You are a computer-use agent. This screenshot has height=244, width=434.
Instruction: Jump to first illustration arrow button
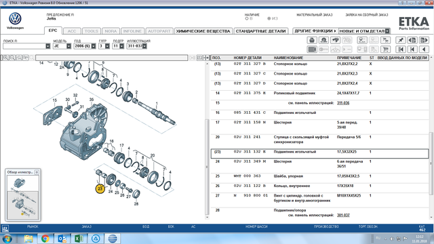(x=401, y=49)
